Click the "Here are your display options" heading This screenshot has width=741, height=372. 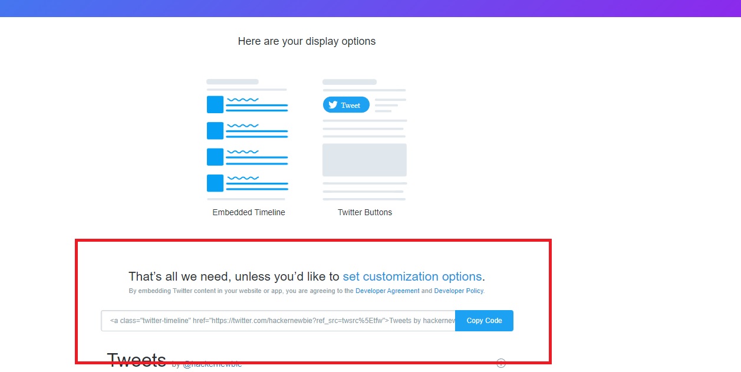click(307, 41)
